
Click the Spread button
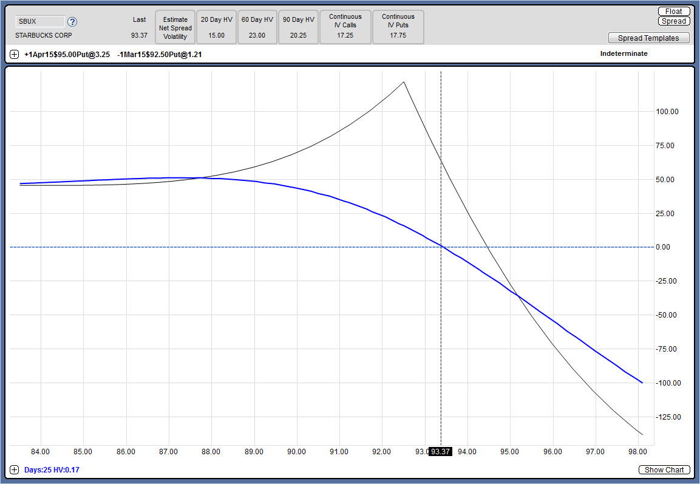(x=673, y=21)
